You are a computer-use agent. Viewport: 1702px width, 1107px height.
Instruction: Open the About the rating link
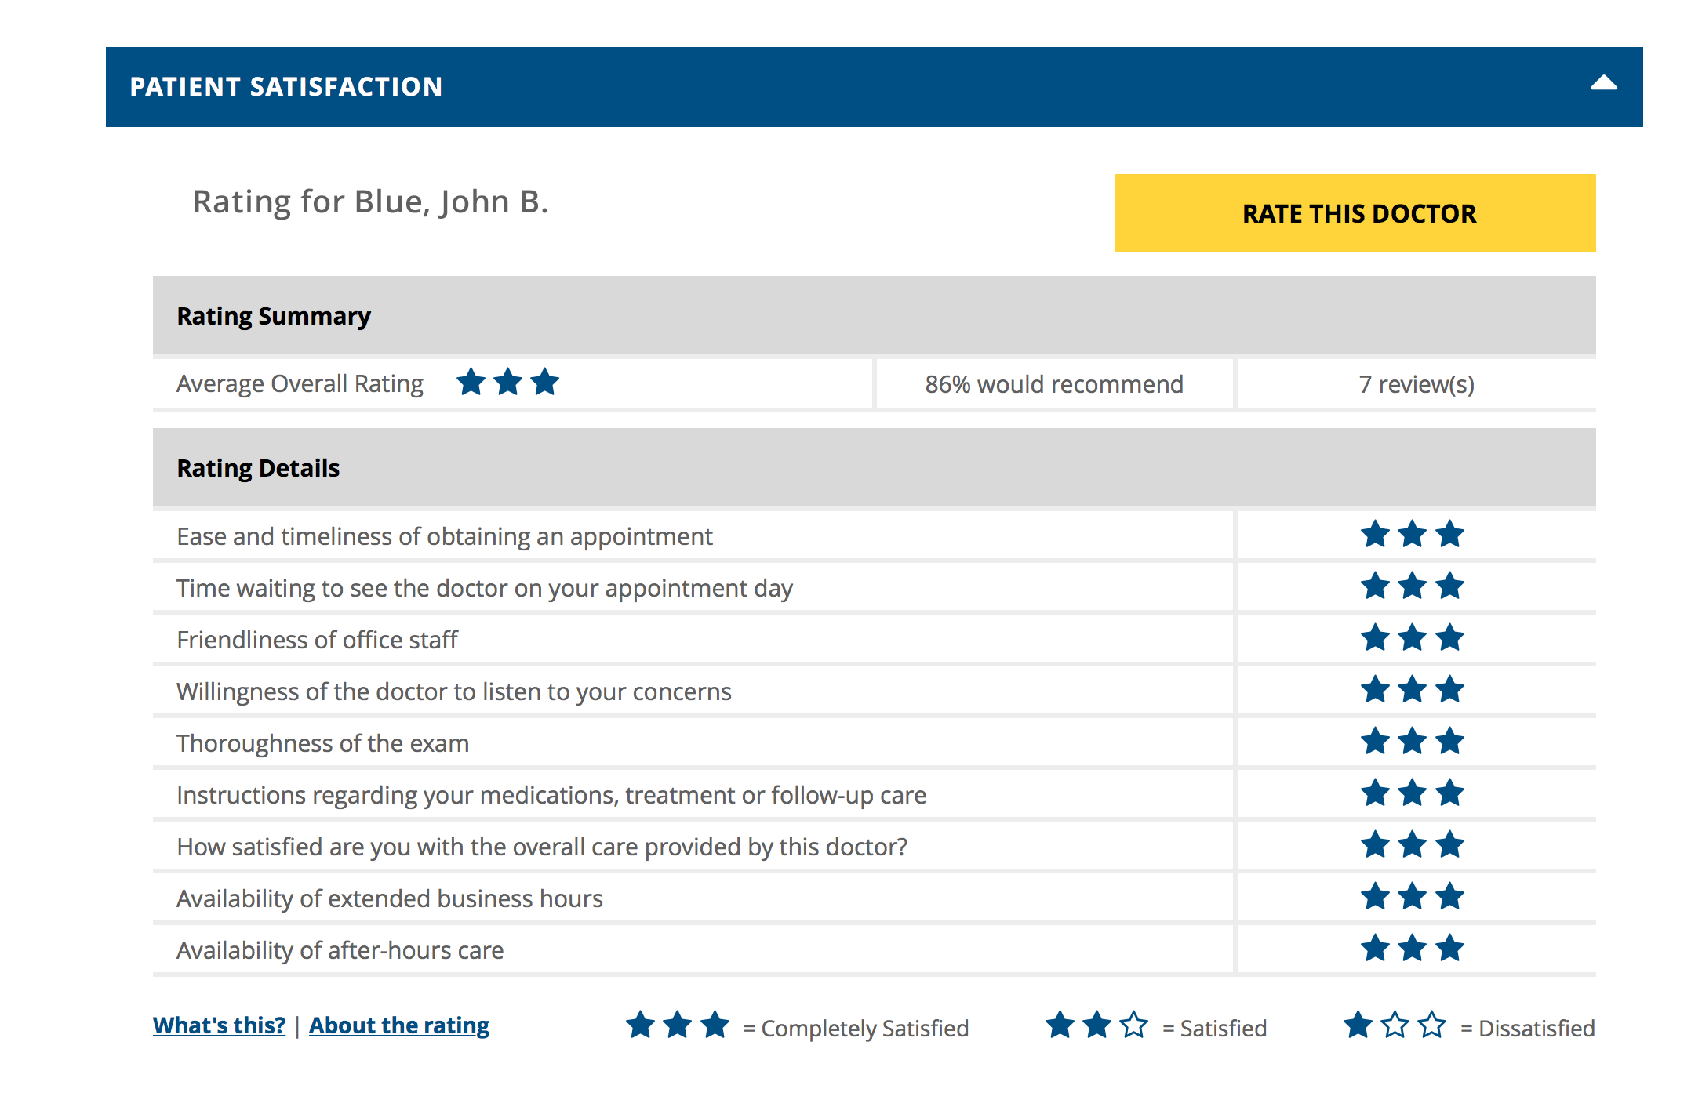[x=398, y=1025]
